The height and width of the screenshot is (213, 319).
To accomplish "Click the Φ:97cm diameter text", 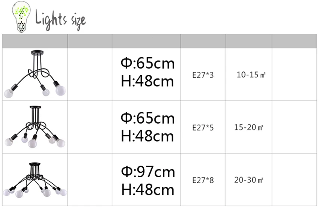I will (147, 172).
